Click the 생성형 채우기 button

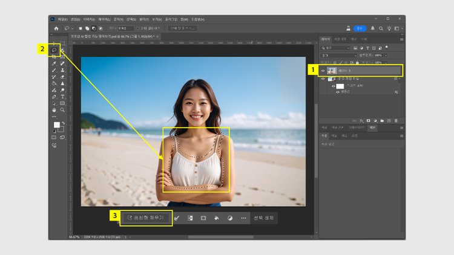pyautogui.click(x=145, y=218)
